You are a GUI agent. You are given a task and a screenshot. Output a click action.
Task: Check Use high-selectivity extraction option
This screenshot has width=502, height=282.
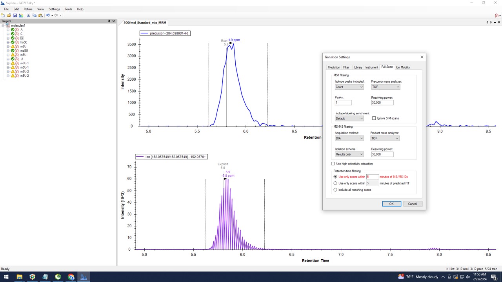click(x=333, y=164)
